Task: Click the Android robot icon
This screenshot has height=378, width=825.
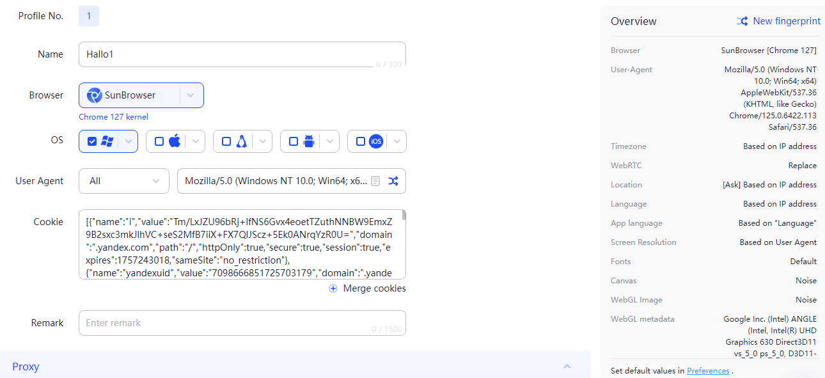Action: click(x=309, y=141)
